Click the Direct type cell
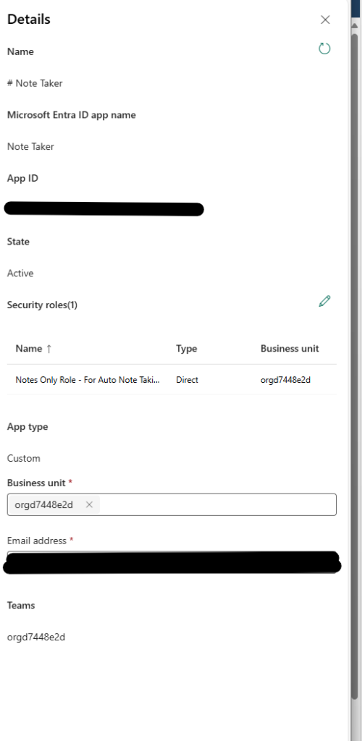Viewport: 362px width, 741px height. (187, 379)
